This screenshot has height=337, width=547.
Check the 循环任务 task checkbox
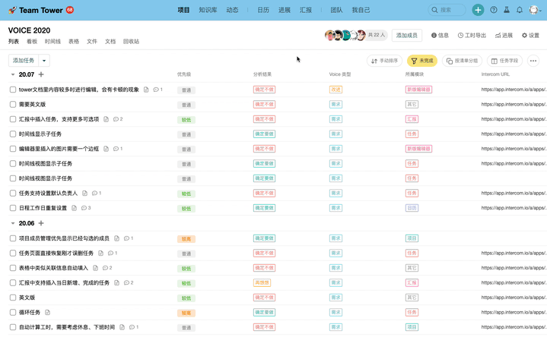(13, 312)
